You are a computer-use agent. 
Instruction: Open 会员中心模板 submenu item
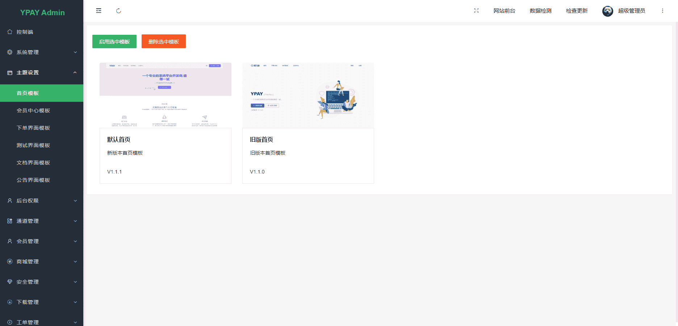pos(33,110)
